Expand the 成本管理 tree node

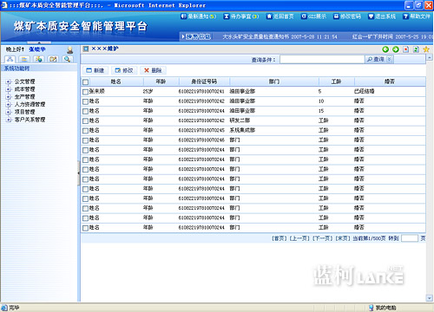pyautogui.click(x=9, y=89)
